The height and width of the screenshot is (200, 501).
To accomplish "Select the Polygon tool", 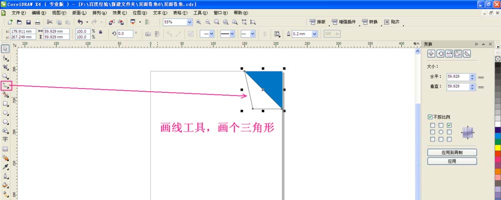I will tap(6, 122).
